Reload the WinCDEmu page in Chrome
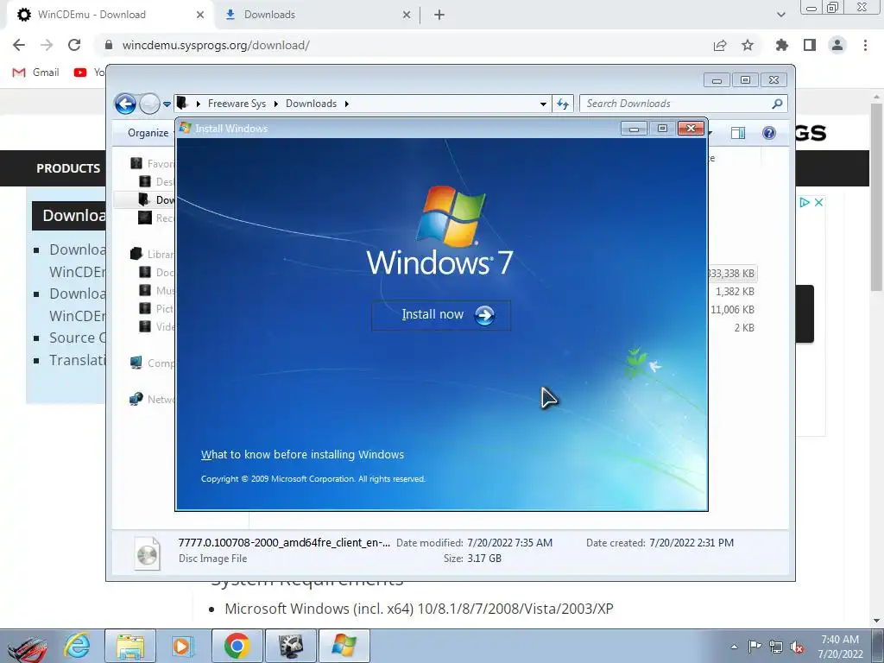 click(x=74, y=45)
